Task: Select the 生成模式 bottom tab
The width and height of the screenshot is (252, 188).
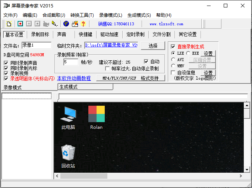Action: click(x=85, y=87)
